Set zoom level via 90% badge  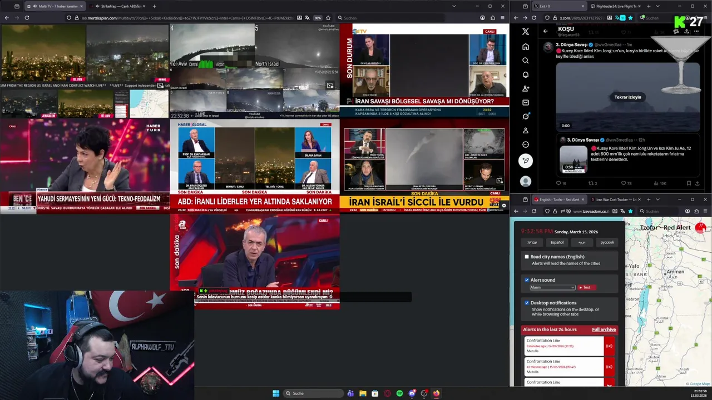[x=318, y=18]
